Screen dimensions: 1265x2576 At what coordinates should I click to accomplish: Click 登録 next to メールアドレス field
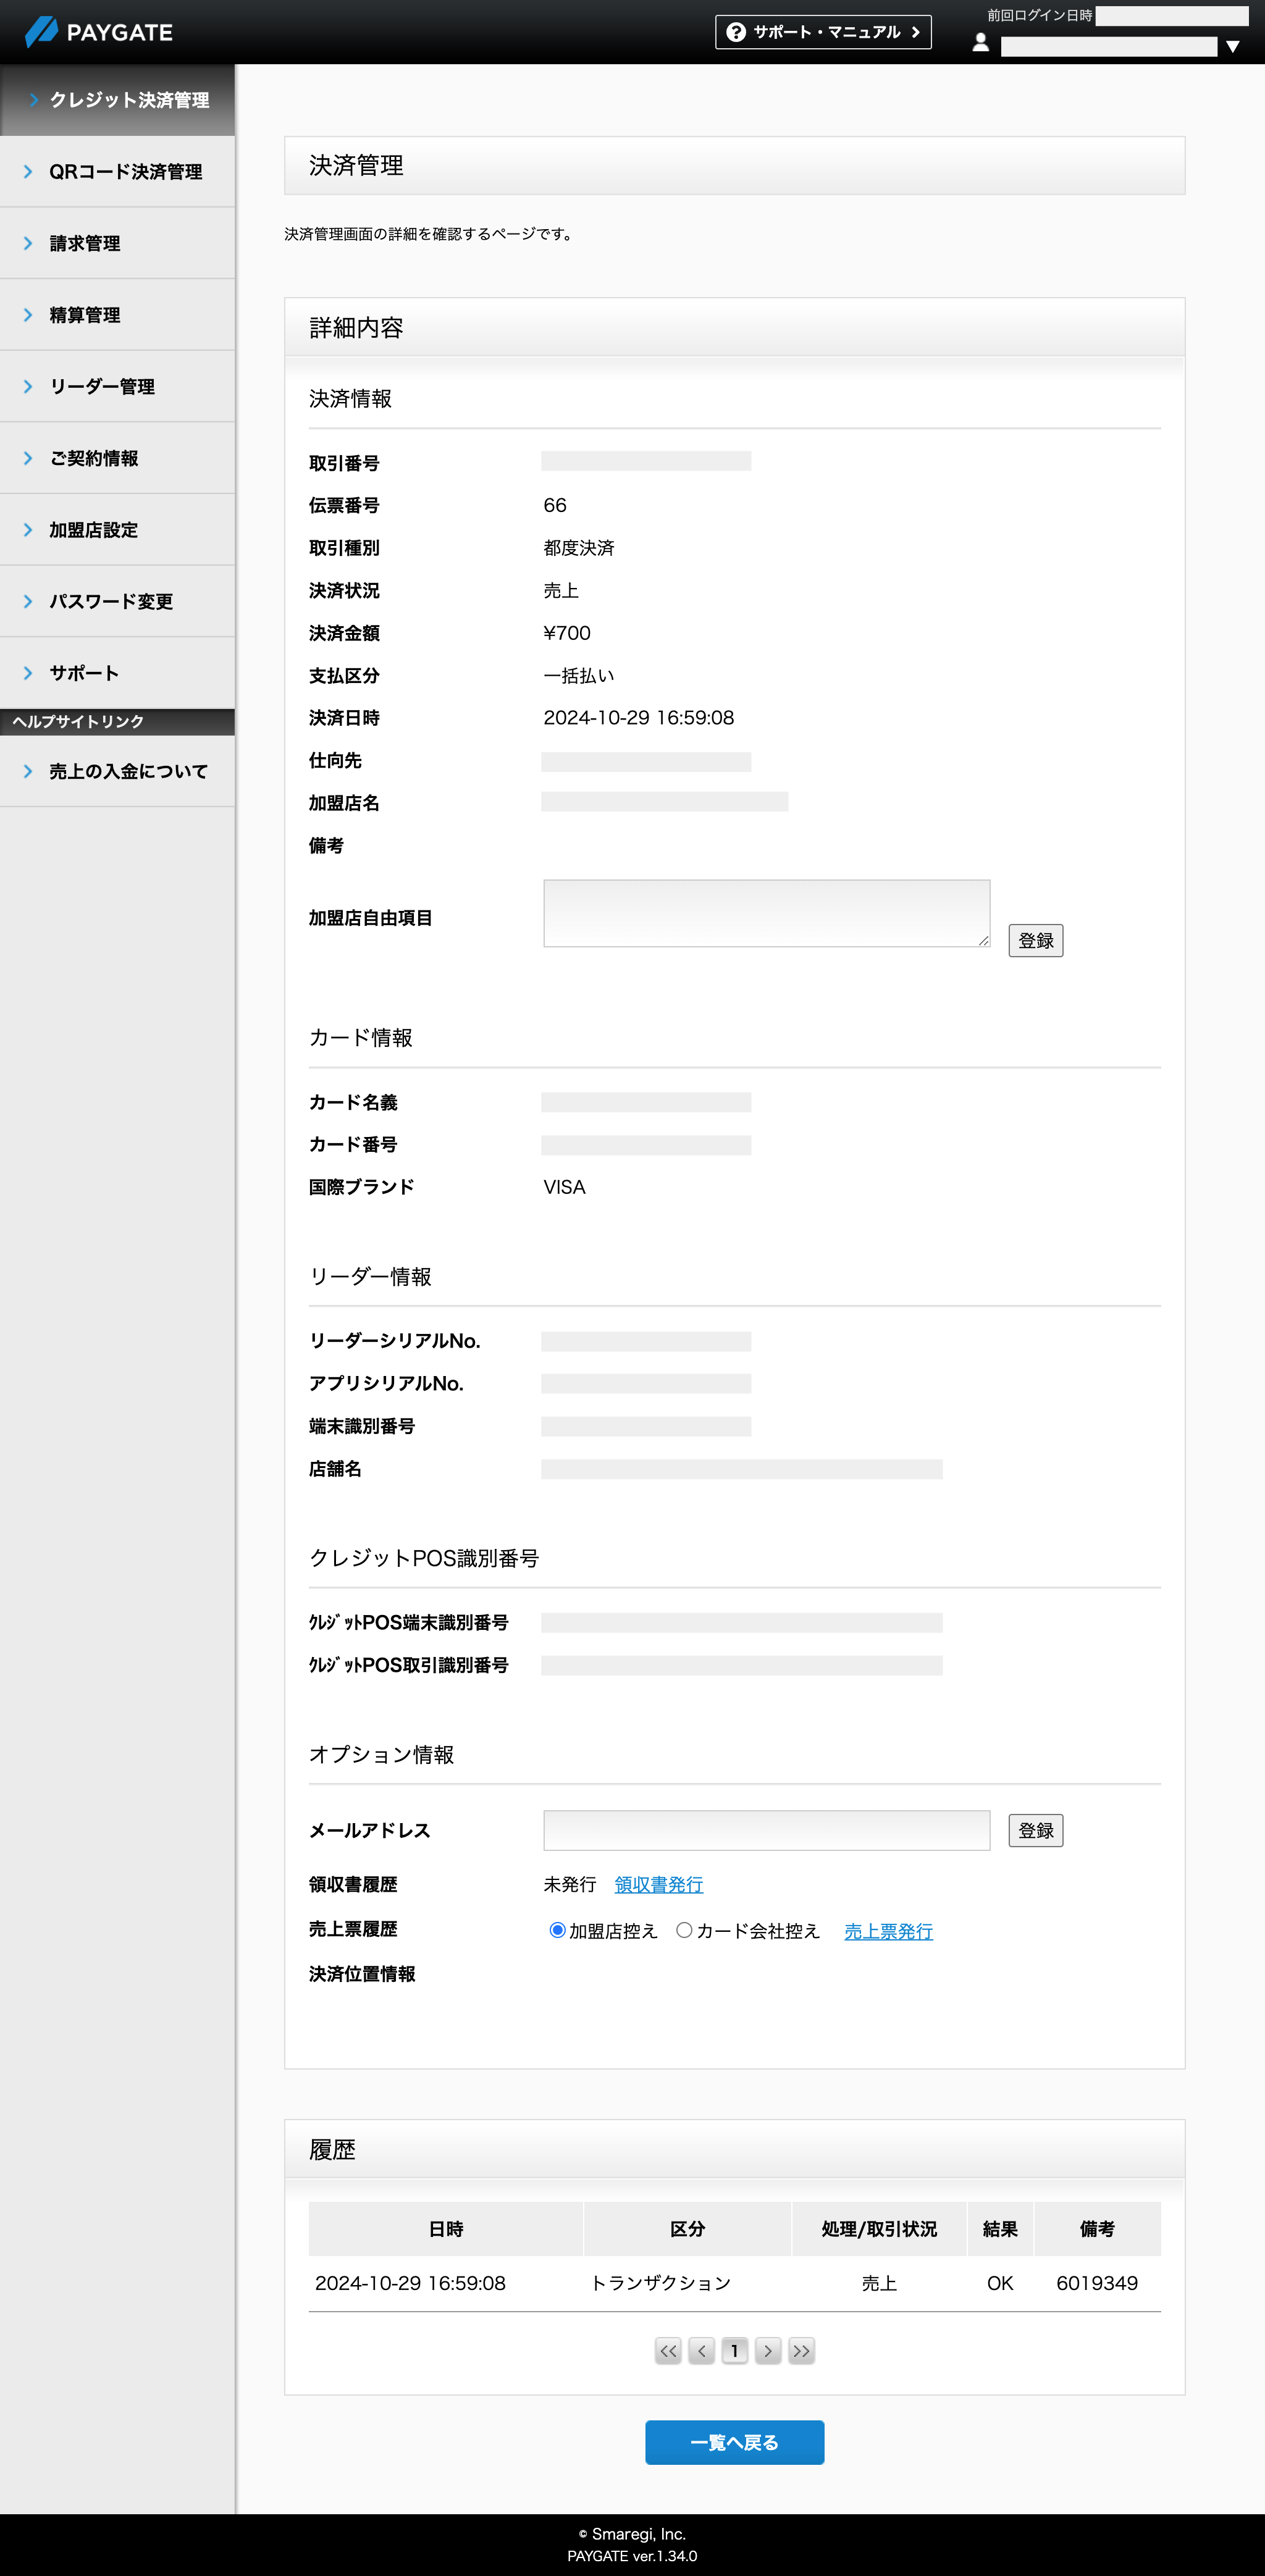tap(1035, 1830)
